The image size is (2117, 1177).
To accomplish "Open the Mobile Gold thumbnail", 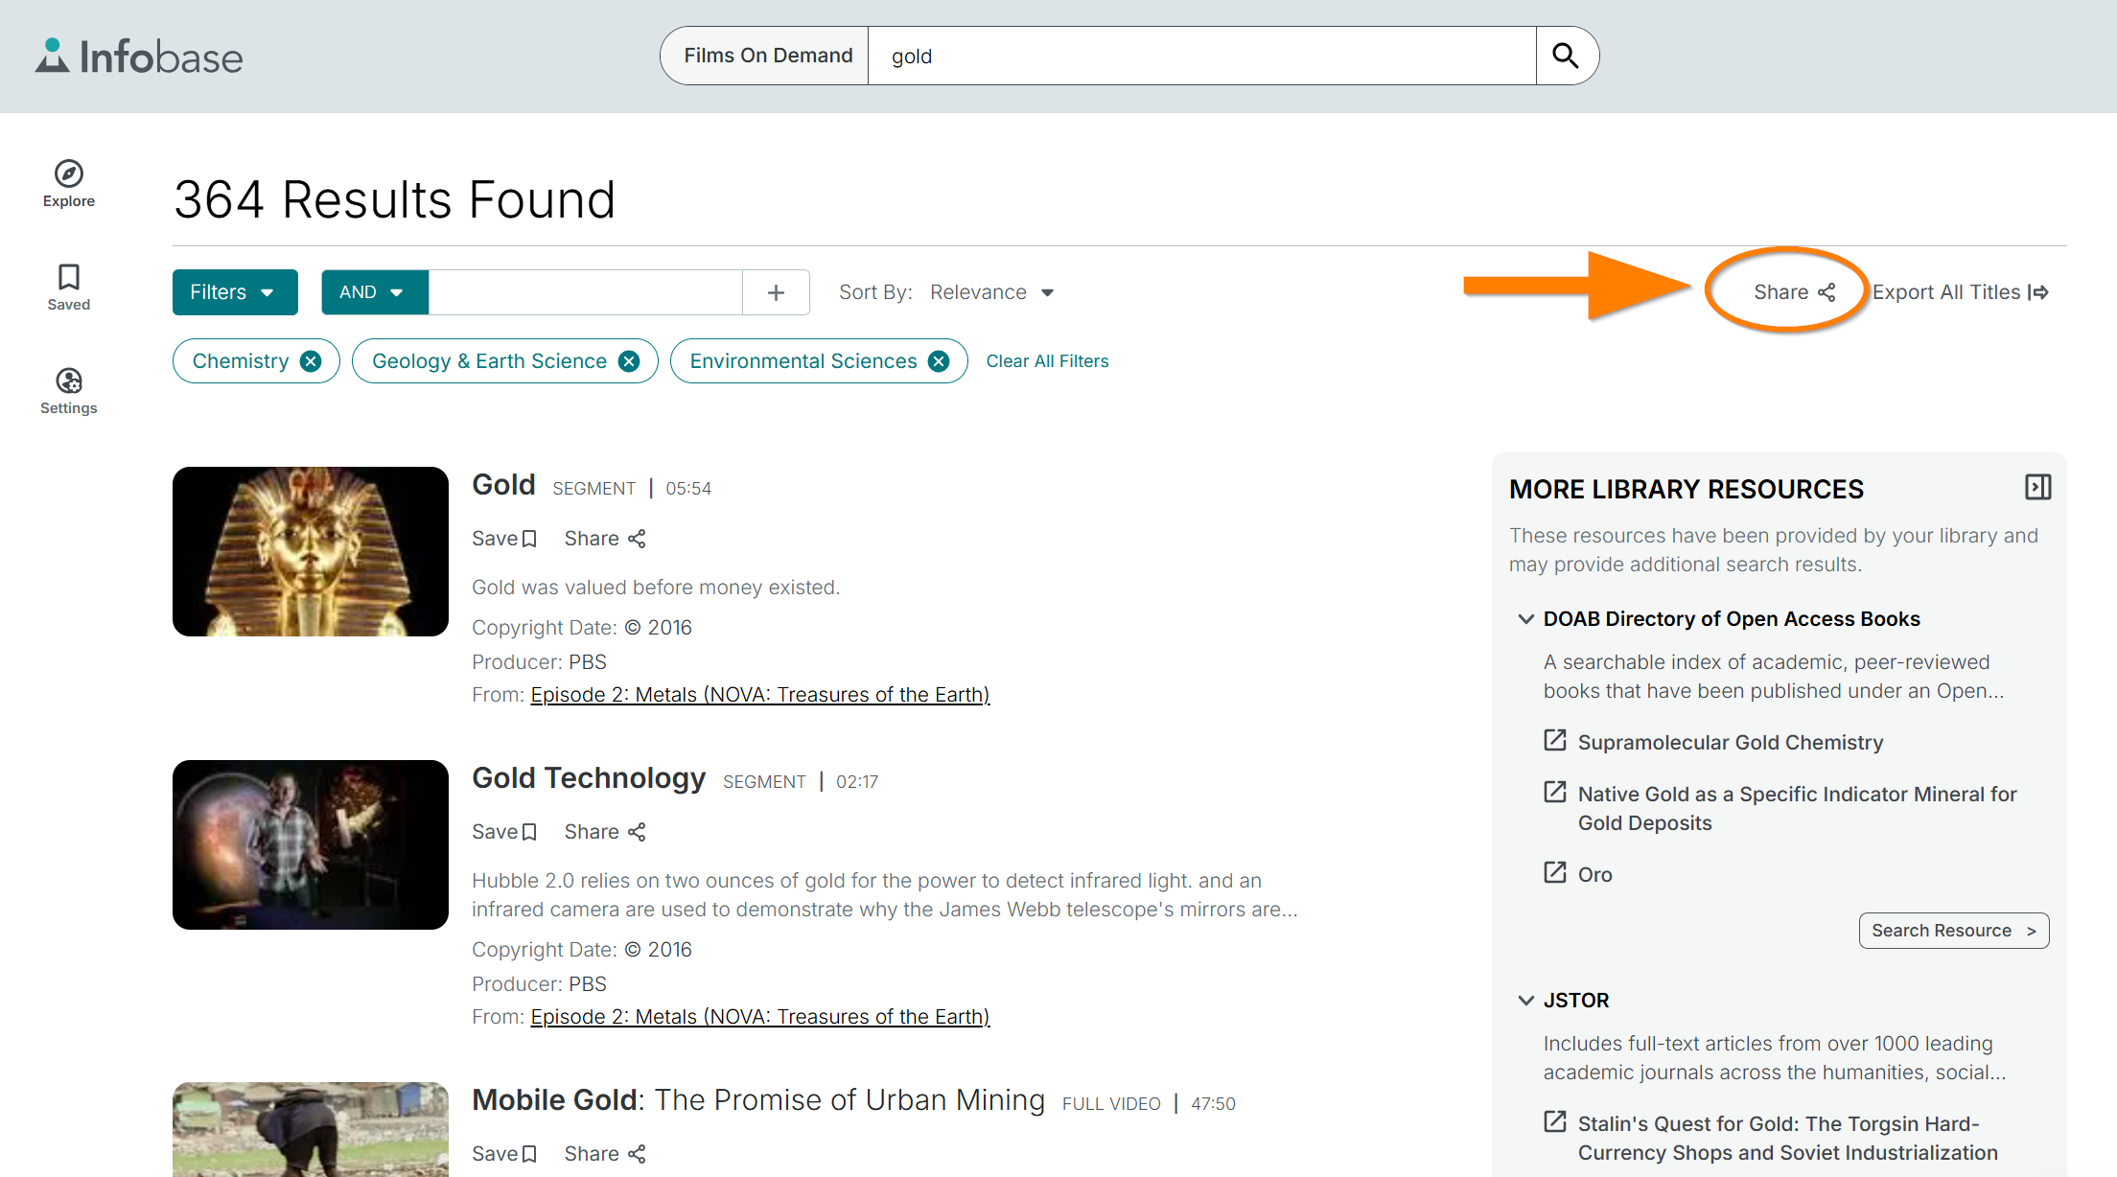I will pyautogui.click(x=311, y=1129).
